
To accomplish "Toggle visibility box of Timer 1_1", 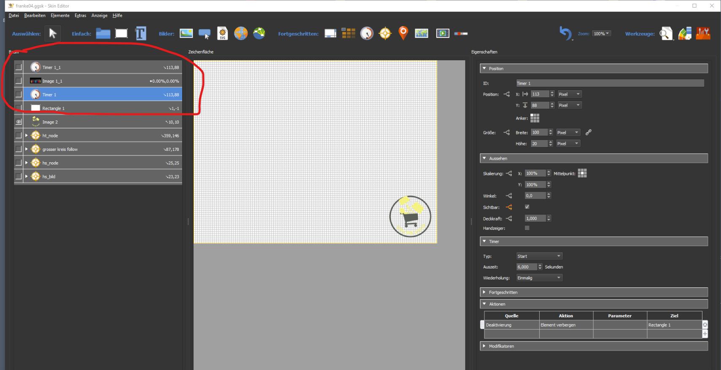I will click(x=18, y=67).
